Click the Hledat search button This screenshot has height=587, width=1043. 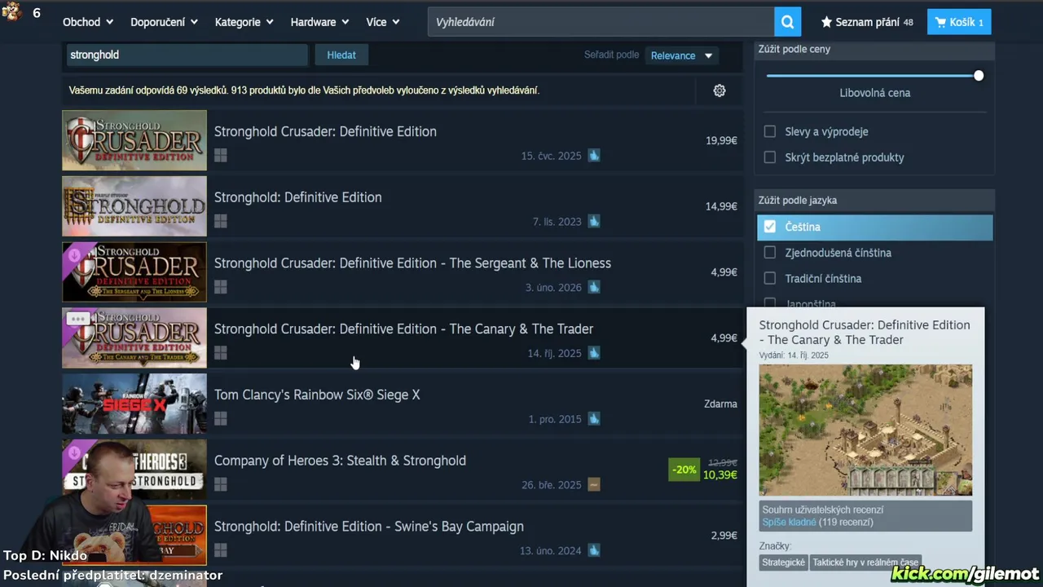coord(341,55)
